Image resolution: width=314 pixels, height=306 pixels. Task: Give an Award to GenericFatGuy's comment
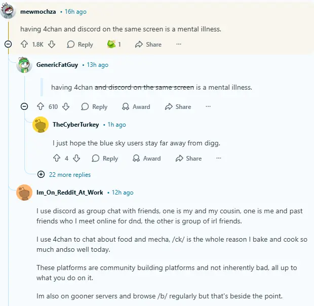point(136,107)
